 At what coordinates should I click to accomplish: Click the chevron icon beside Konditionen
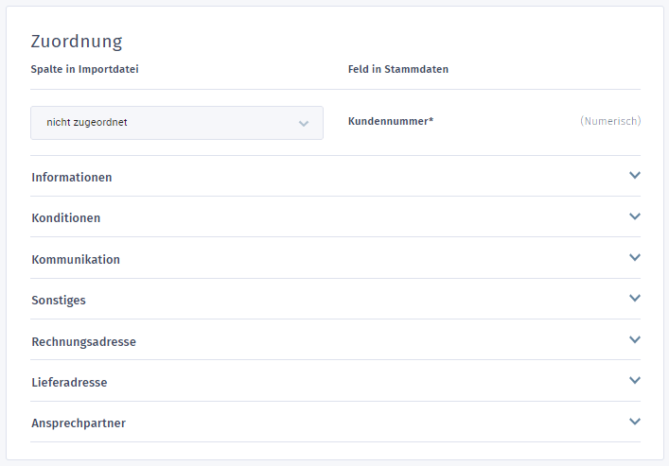tap(635, 216)
